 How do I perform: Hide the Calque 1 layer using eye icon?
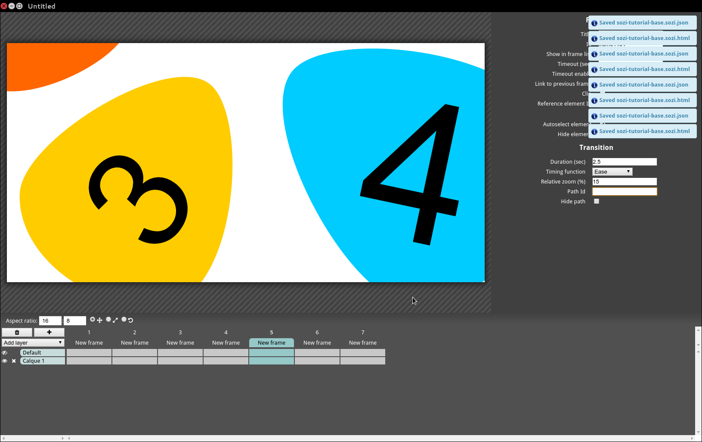(5, 361)
